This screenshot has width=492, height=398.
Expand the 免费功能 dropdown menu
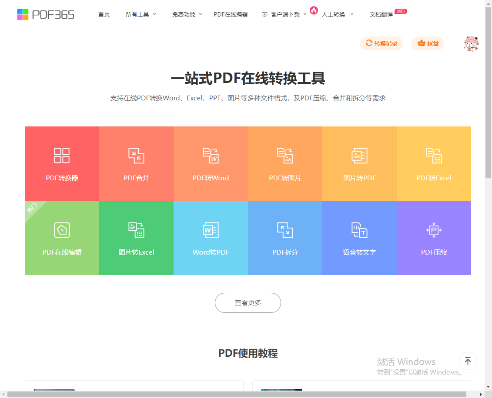point(187,14)
